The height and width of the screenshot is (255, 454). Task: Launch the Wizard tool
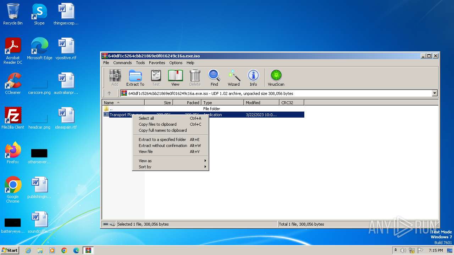(234, 78)
